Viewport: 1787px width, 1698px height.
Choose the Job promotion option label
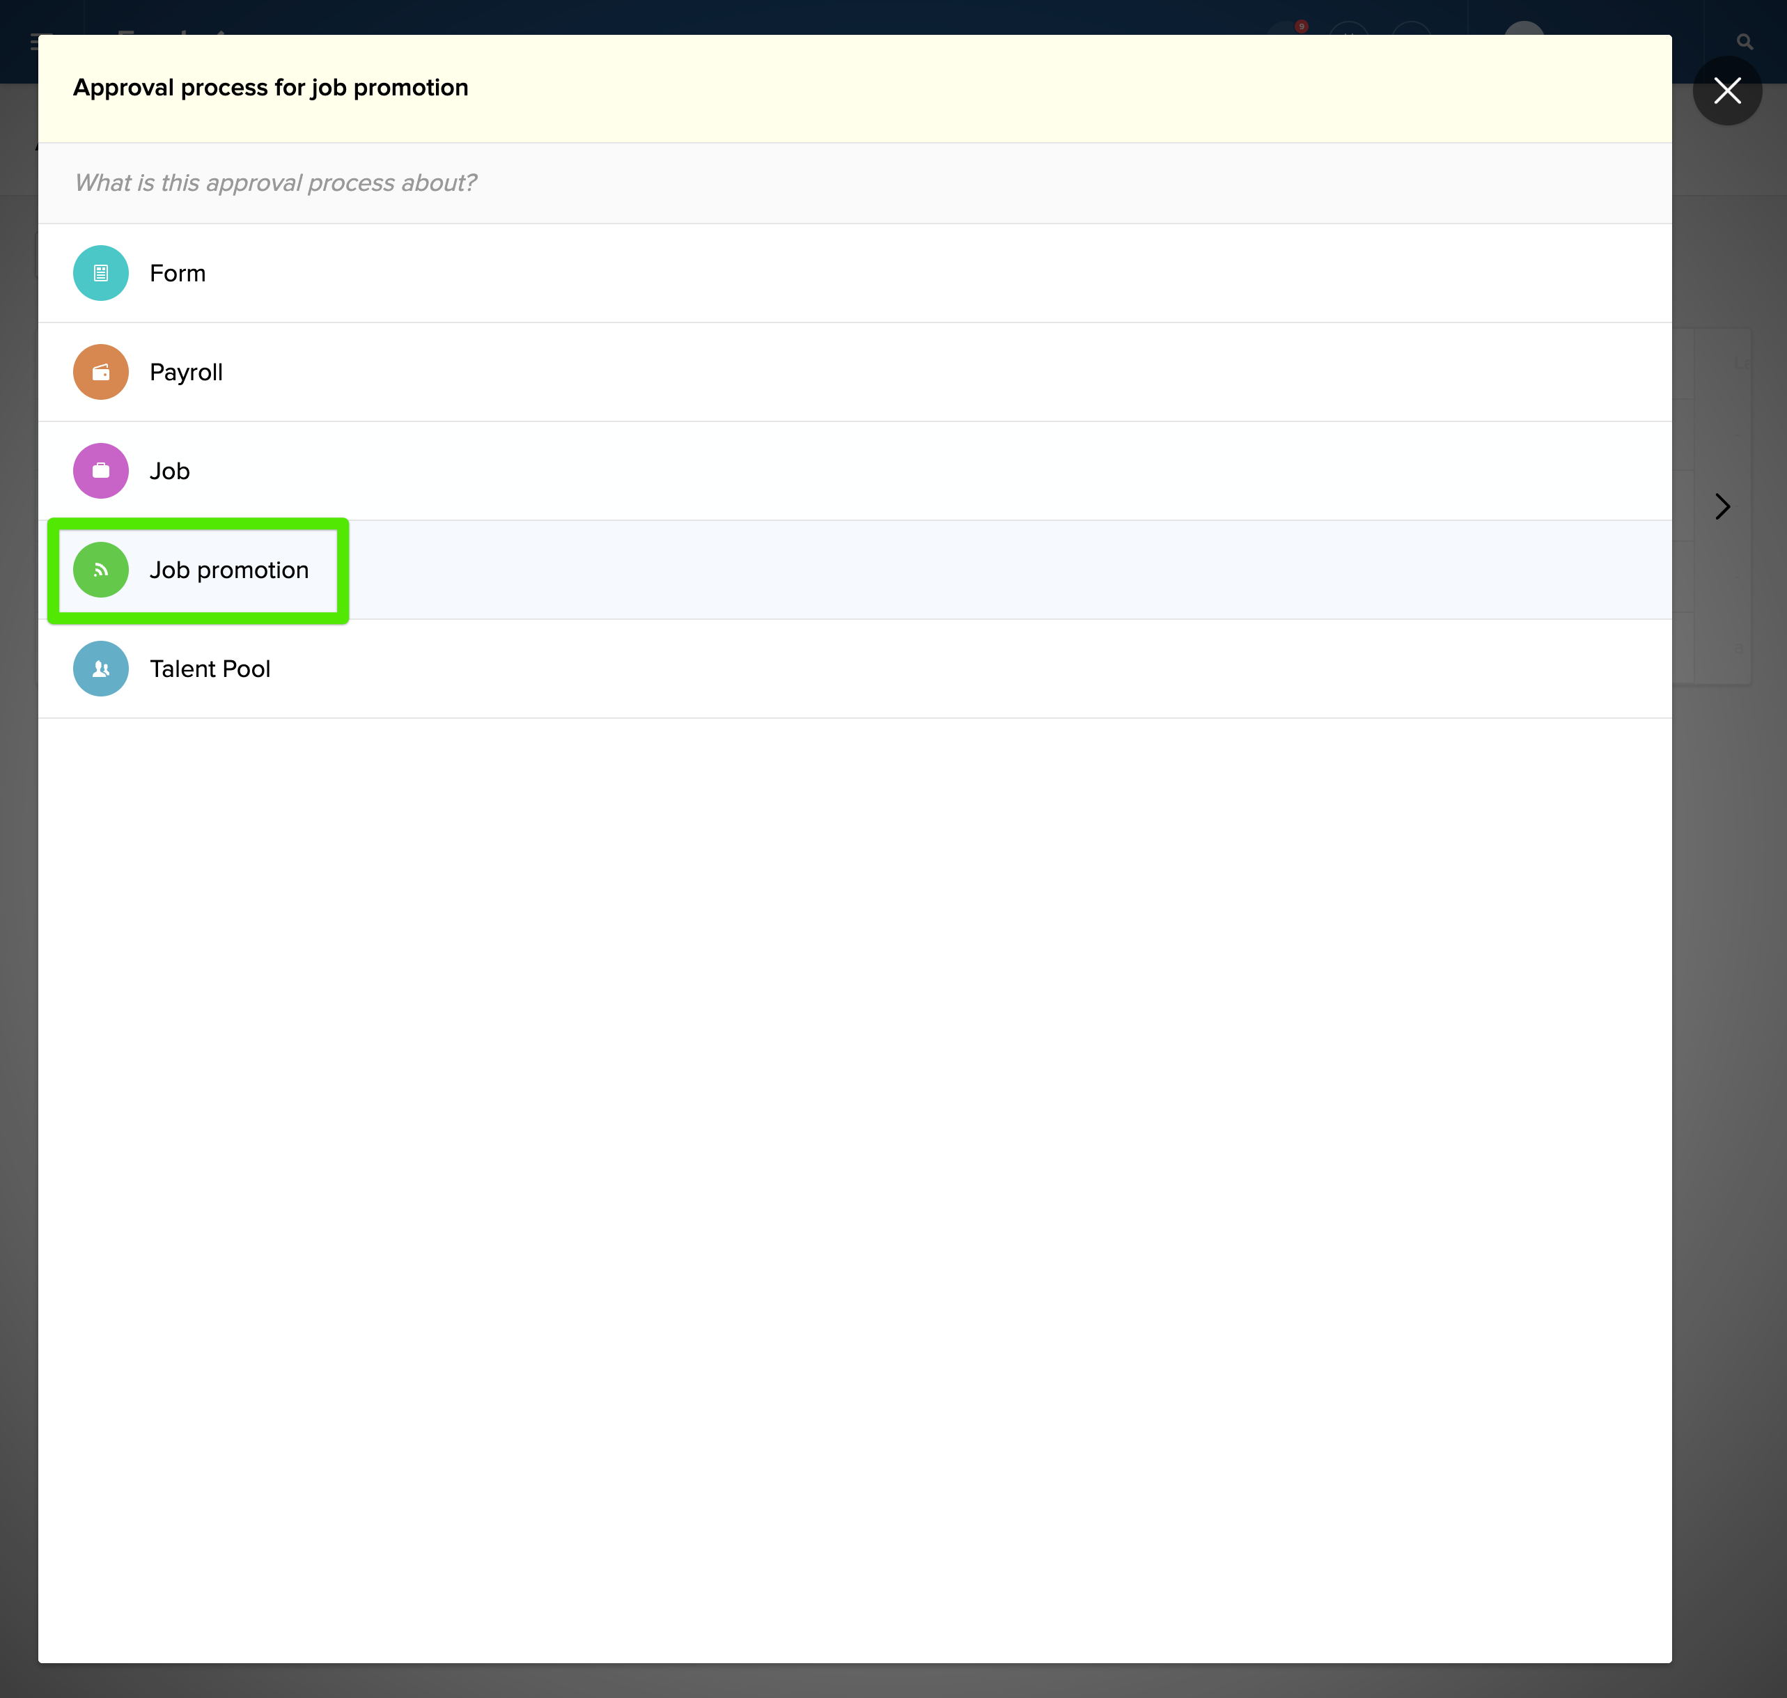point(229,570)
